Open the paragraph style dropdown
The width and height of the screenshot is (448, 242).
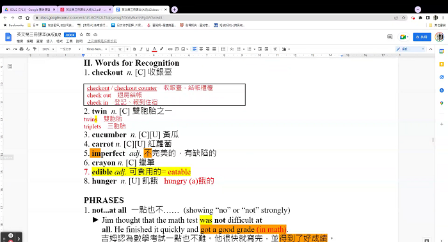click(70, 49)
